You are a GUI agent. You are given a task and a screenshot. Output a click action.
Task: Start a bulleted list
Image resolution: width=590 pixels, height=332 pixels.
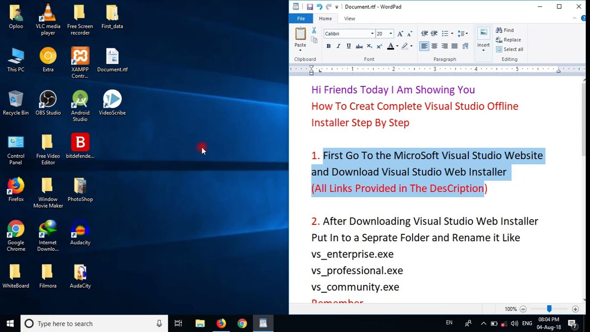[445, 34]
